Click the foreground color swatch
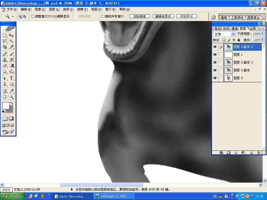The height and width of the screenshot is (200, 267). [x=6, y=106]
